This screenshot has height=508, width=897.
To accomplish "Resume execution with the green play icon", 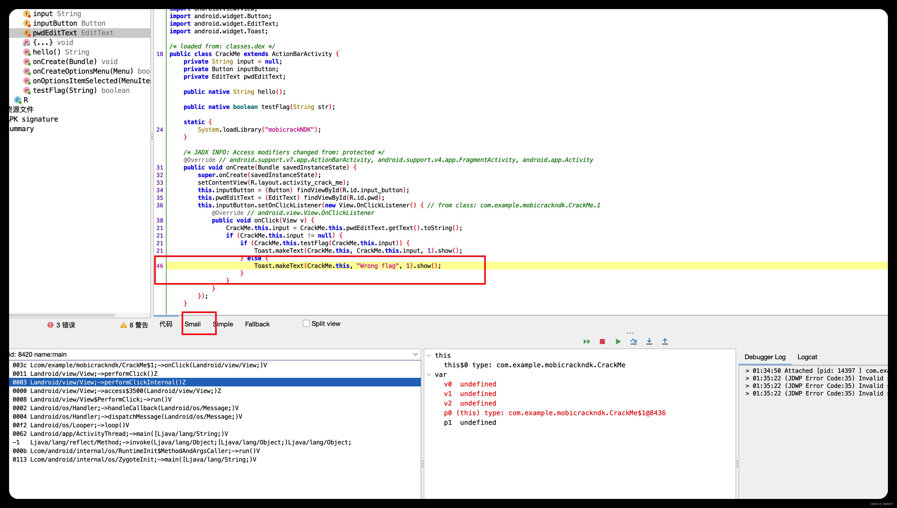I will point(618,342).
